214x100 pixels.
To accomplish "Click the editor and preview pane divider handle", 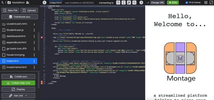I will point(145,50).
